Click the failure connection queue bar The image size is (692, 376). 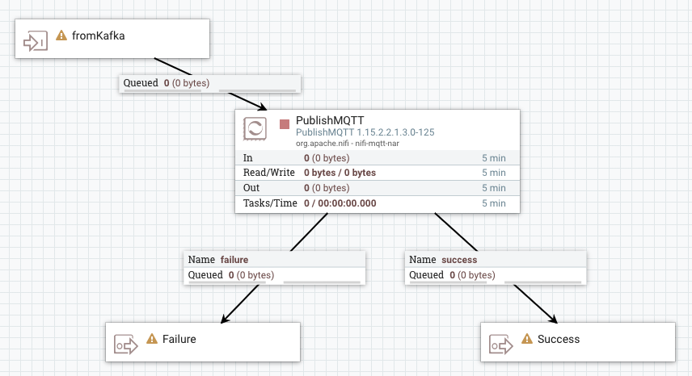tap(321, 282)
